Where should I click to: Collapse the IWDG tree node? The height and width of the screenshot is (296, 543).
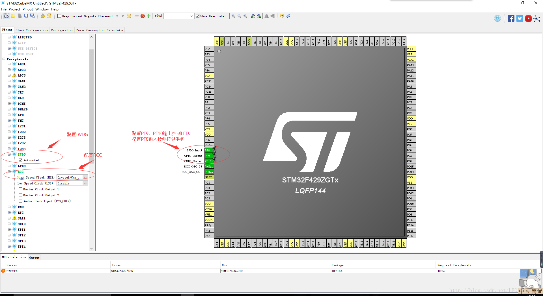click(9, 154)
